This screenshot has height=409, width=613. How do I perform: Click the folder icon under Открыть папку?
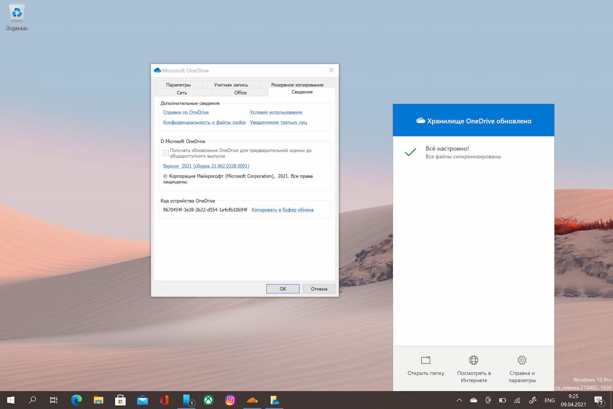tap(425, 360)
